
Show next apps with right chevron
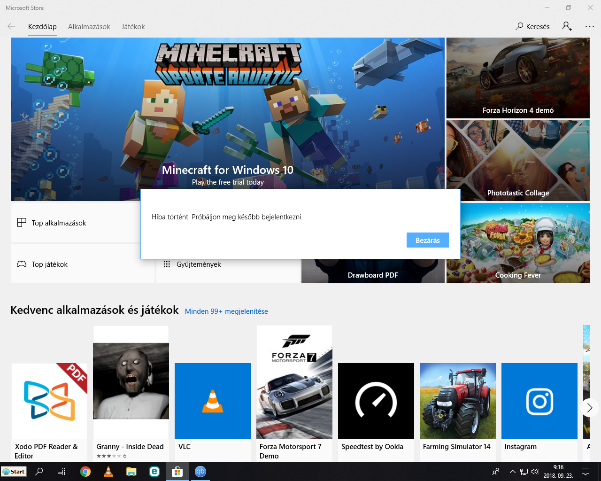pyautogui.click(x=590, y=408)
